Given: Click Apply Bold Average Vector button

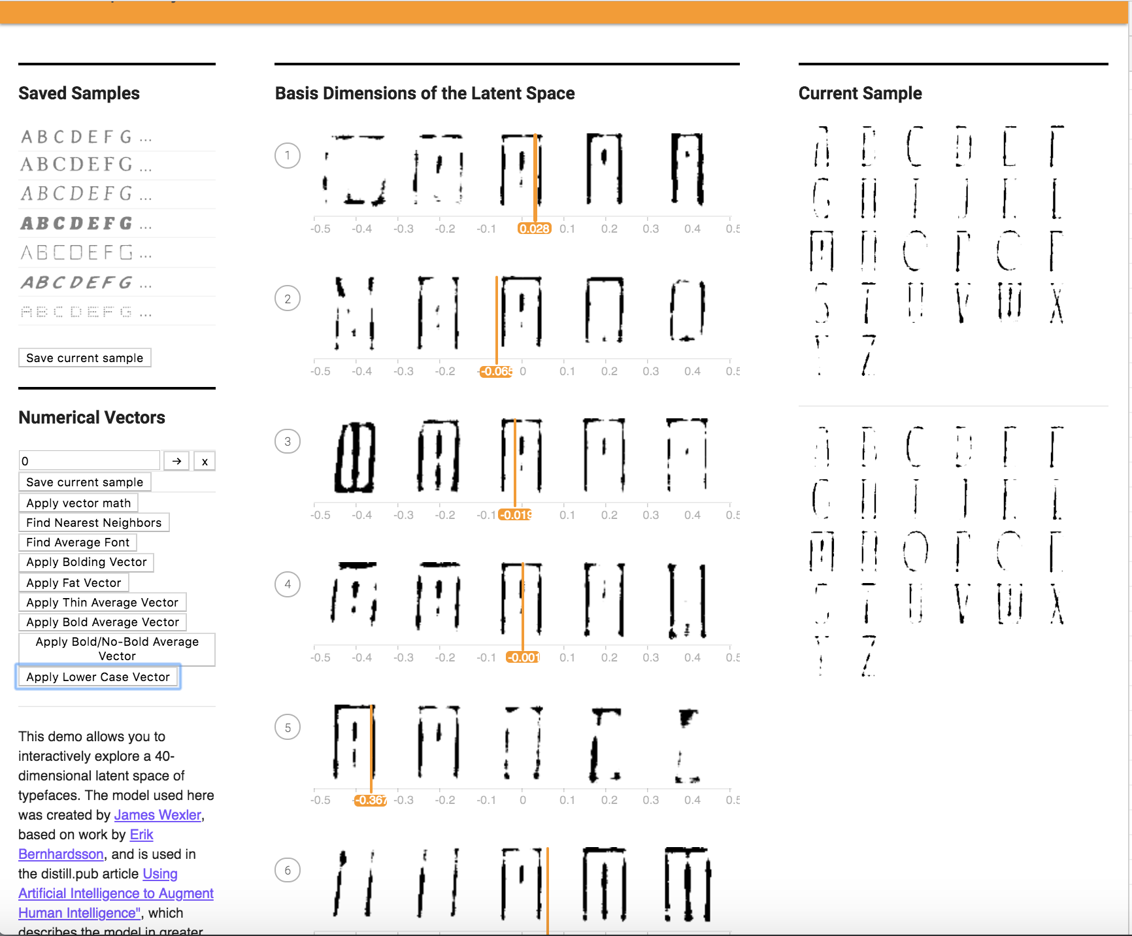Looking at the screenshot, I should click(103, 622).
